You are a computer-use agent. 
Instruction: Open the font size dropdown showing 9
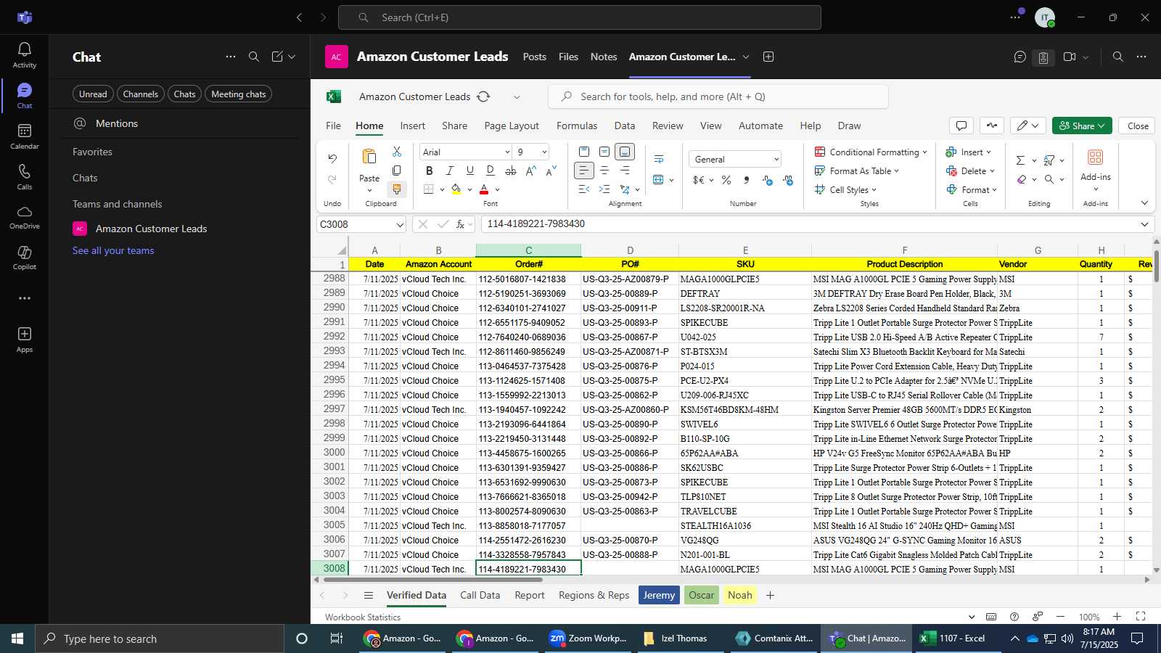point(544,152)
